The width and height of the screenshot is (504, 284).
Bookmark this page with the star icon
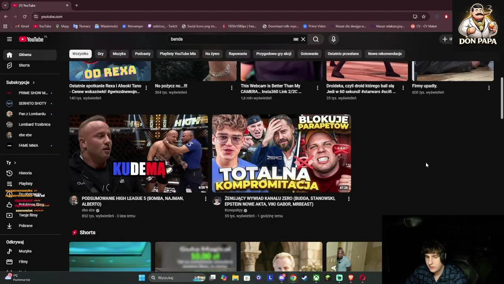click(x=424, y=17)
